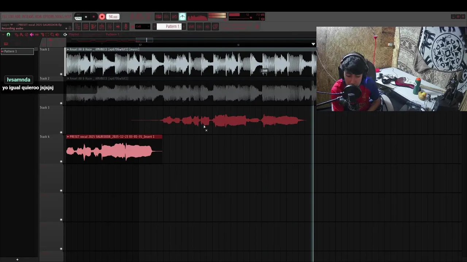This screenshot has width=467, height=262.
Task: Mute Track 3 using its dot
Action: click(61, 132)
